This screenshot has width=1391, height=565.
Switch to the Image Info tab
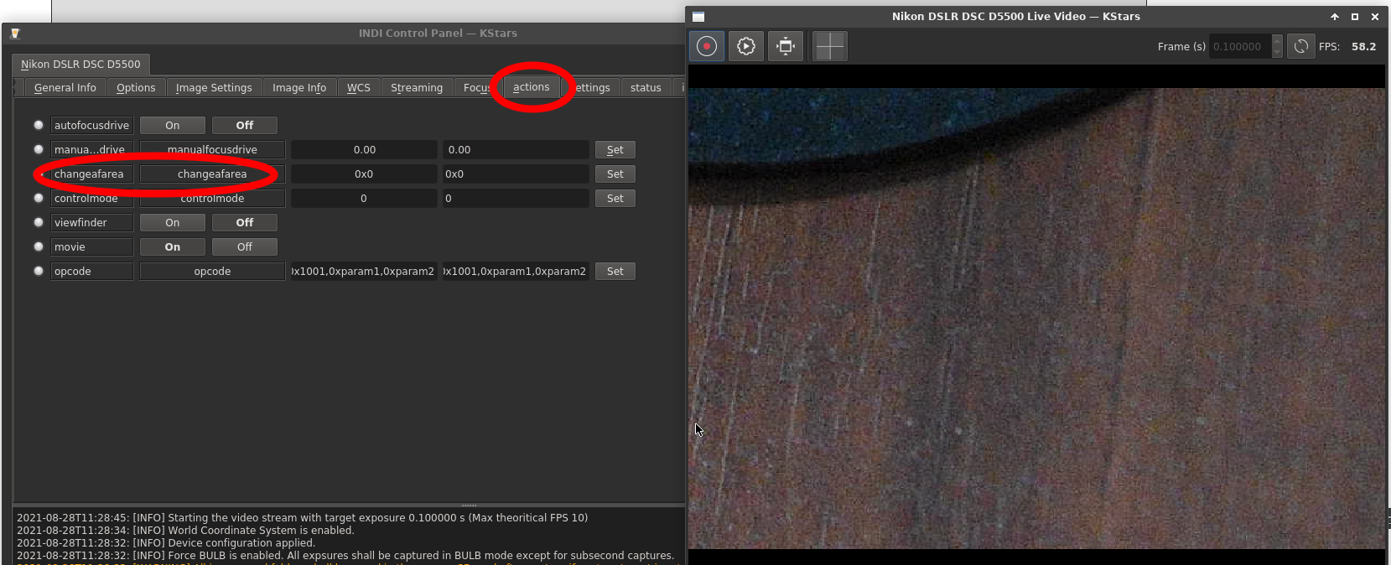coord(299,88)
